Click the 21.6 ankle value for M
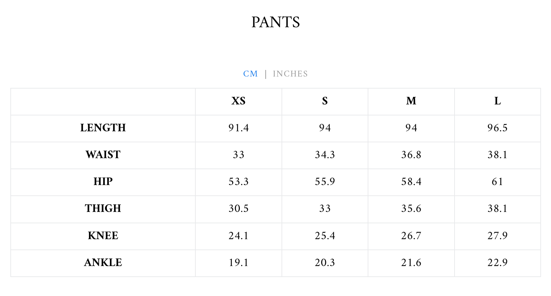 pyautogui.click(x=411, y=263)
